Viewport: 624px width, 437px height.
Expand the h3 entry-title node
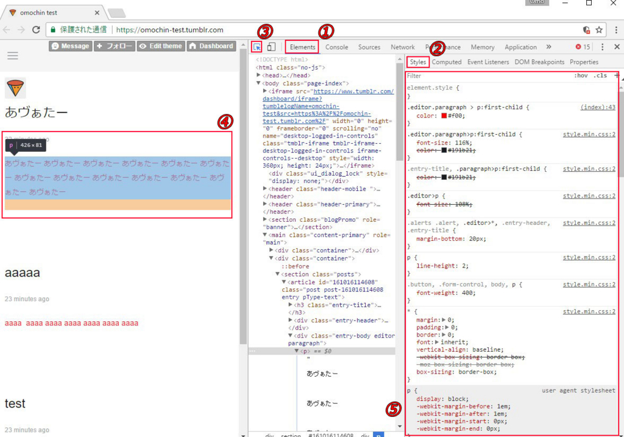click(291, 305)
